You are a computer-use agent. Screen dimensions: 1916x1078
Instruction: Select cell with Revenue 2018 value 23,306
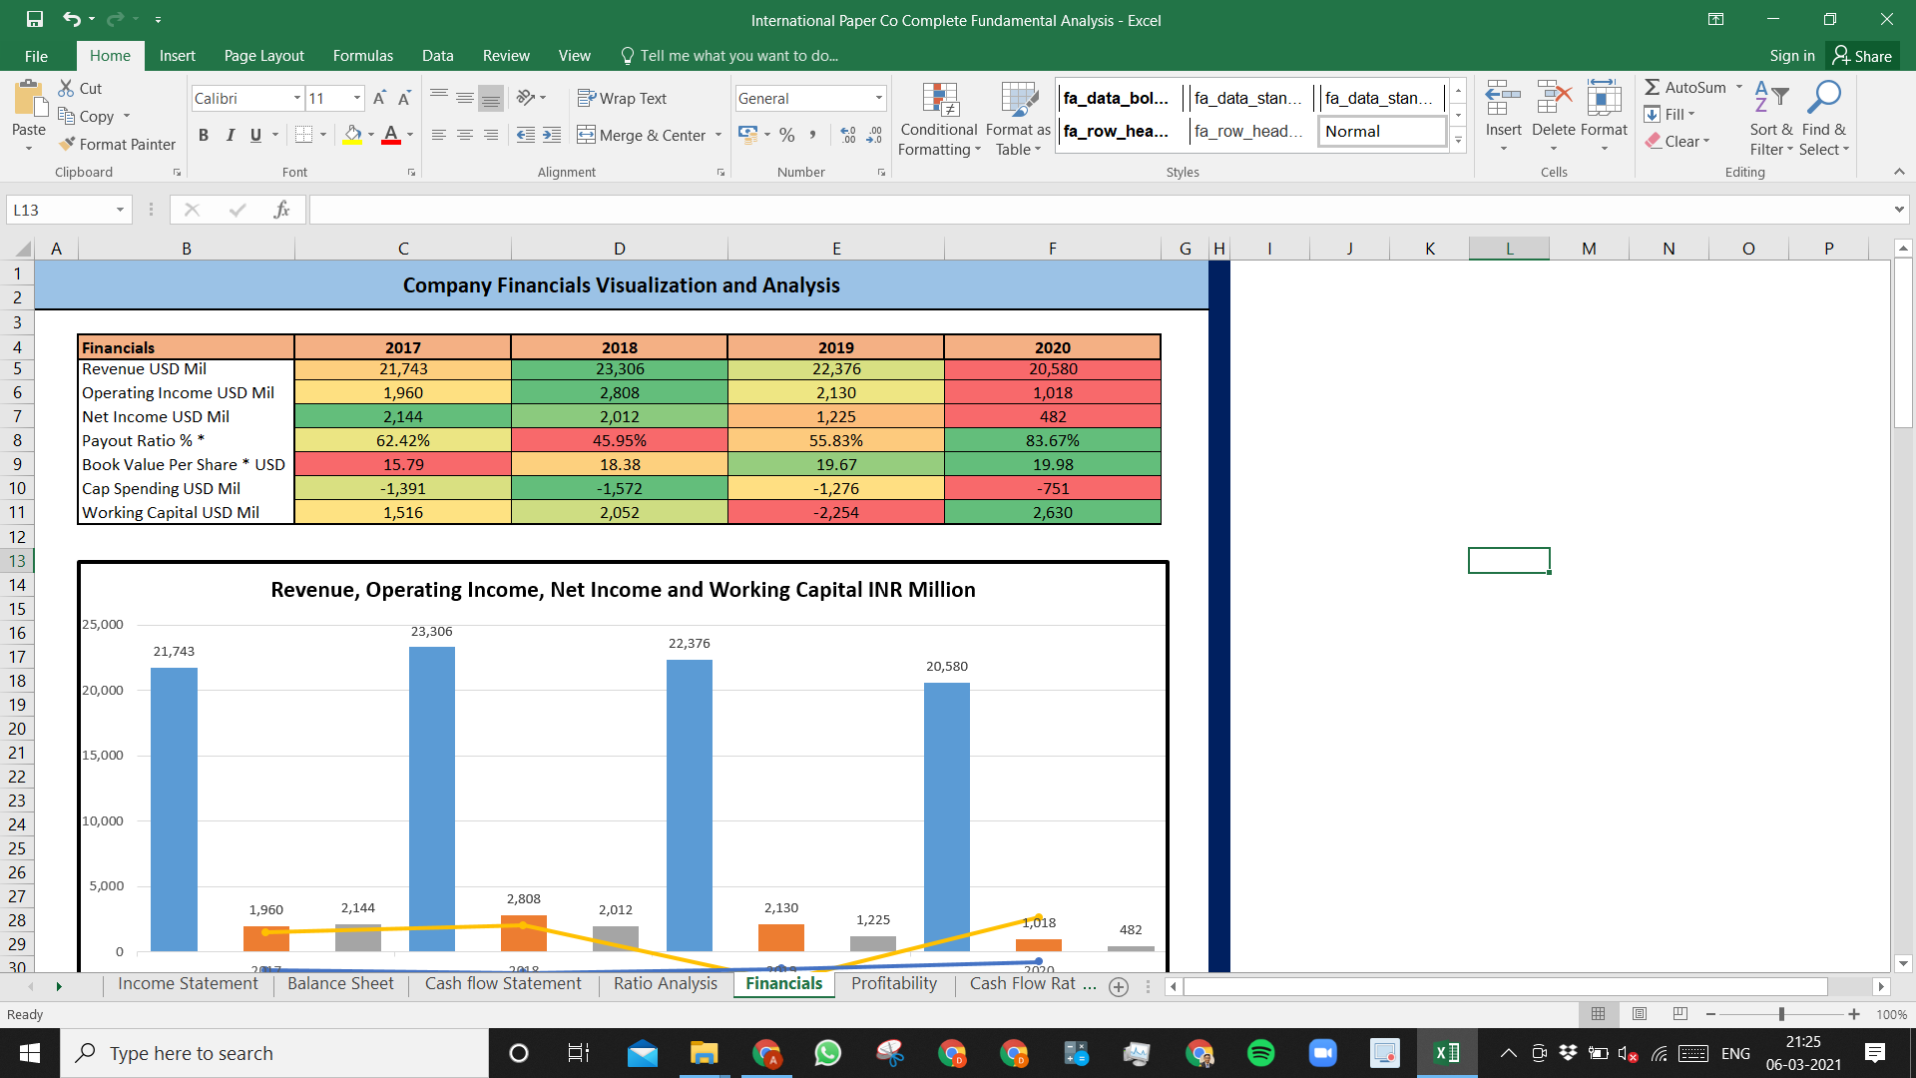[x=619, y=368]
